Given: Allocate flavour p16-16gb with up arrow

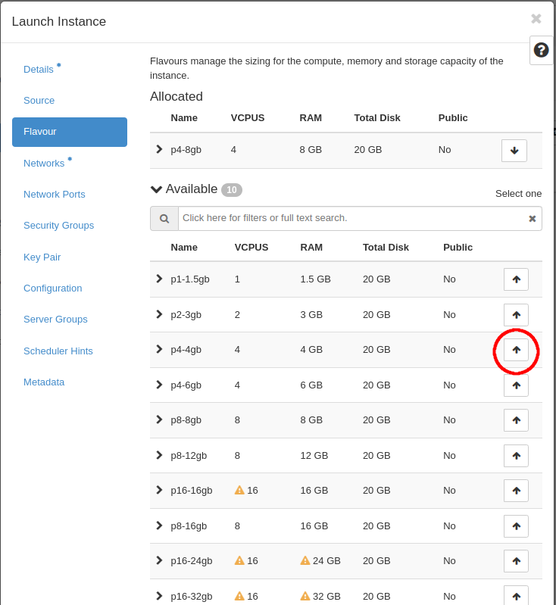Looking at the screenshot, I should 516,491.
